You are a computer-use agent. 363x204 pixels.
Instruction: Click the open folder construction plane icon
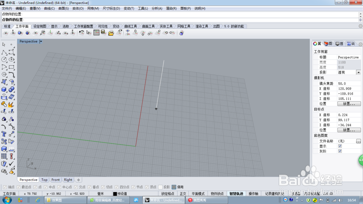(x=111, y=33)
